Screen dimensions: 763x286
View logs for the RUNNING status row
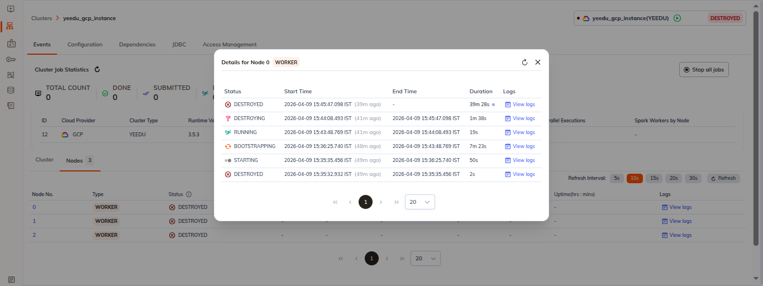point(519,132)
